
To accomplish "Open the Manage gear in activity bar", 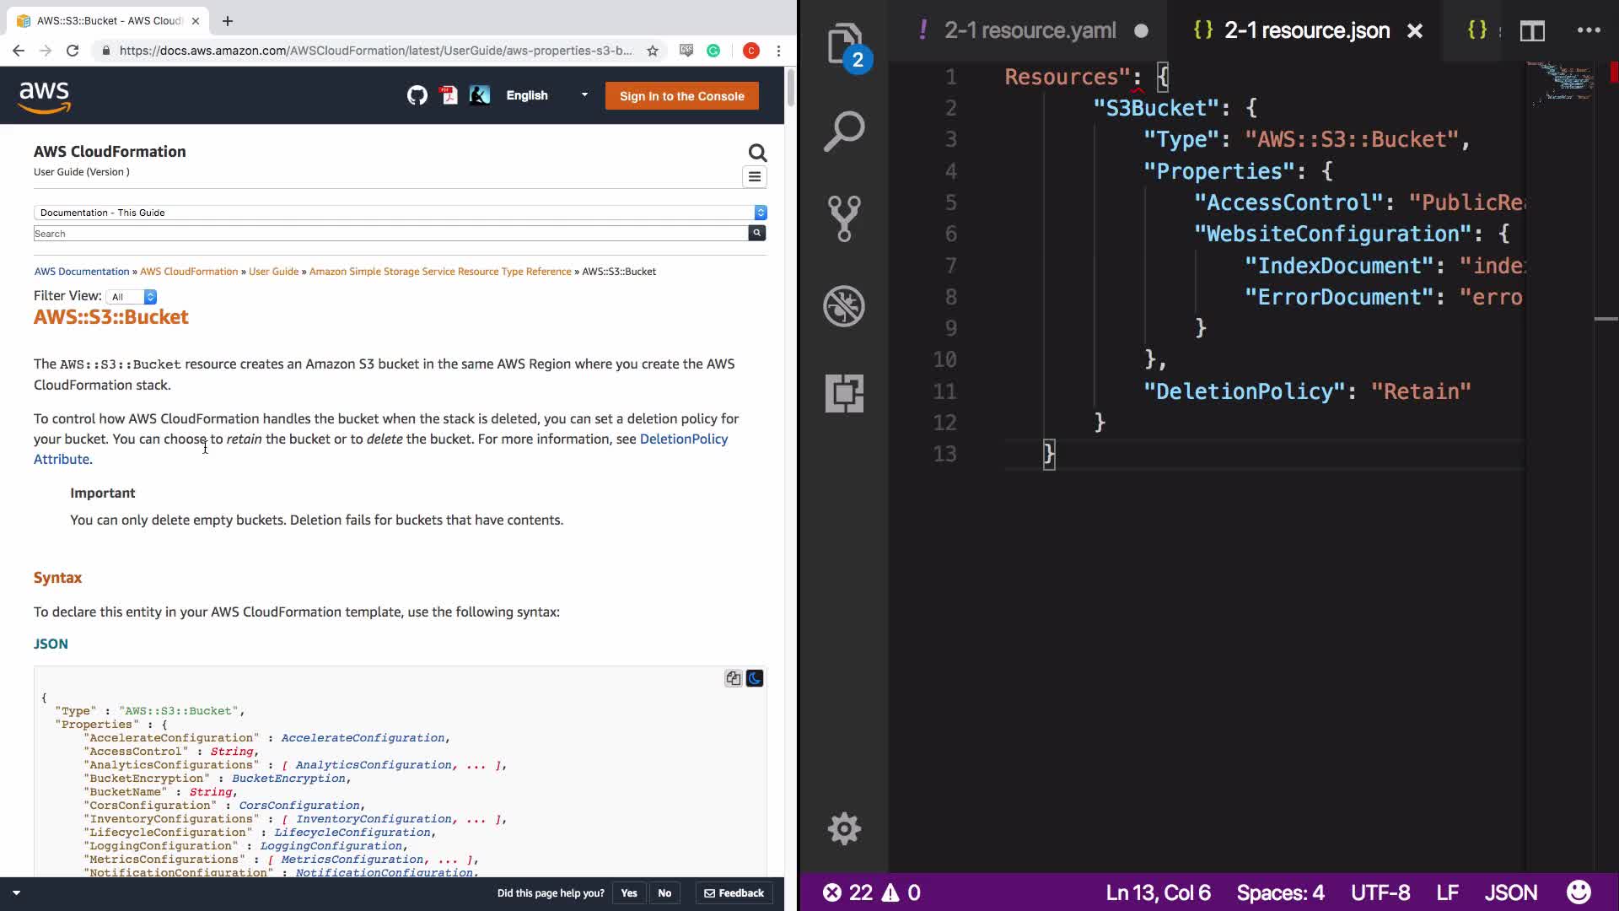I will [x=844, y=828].
